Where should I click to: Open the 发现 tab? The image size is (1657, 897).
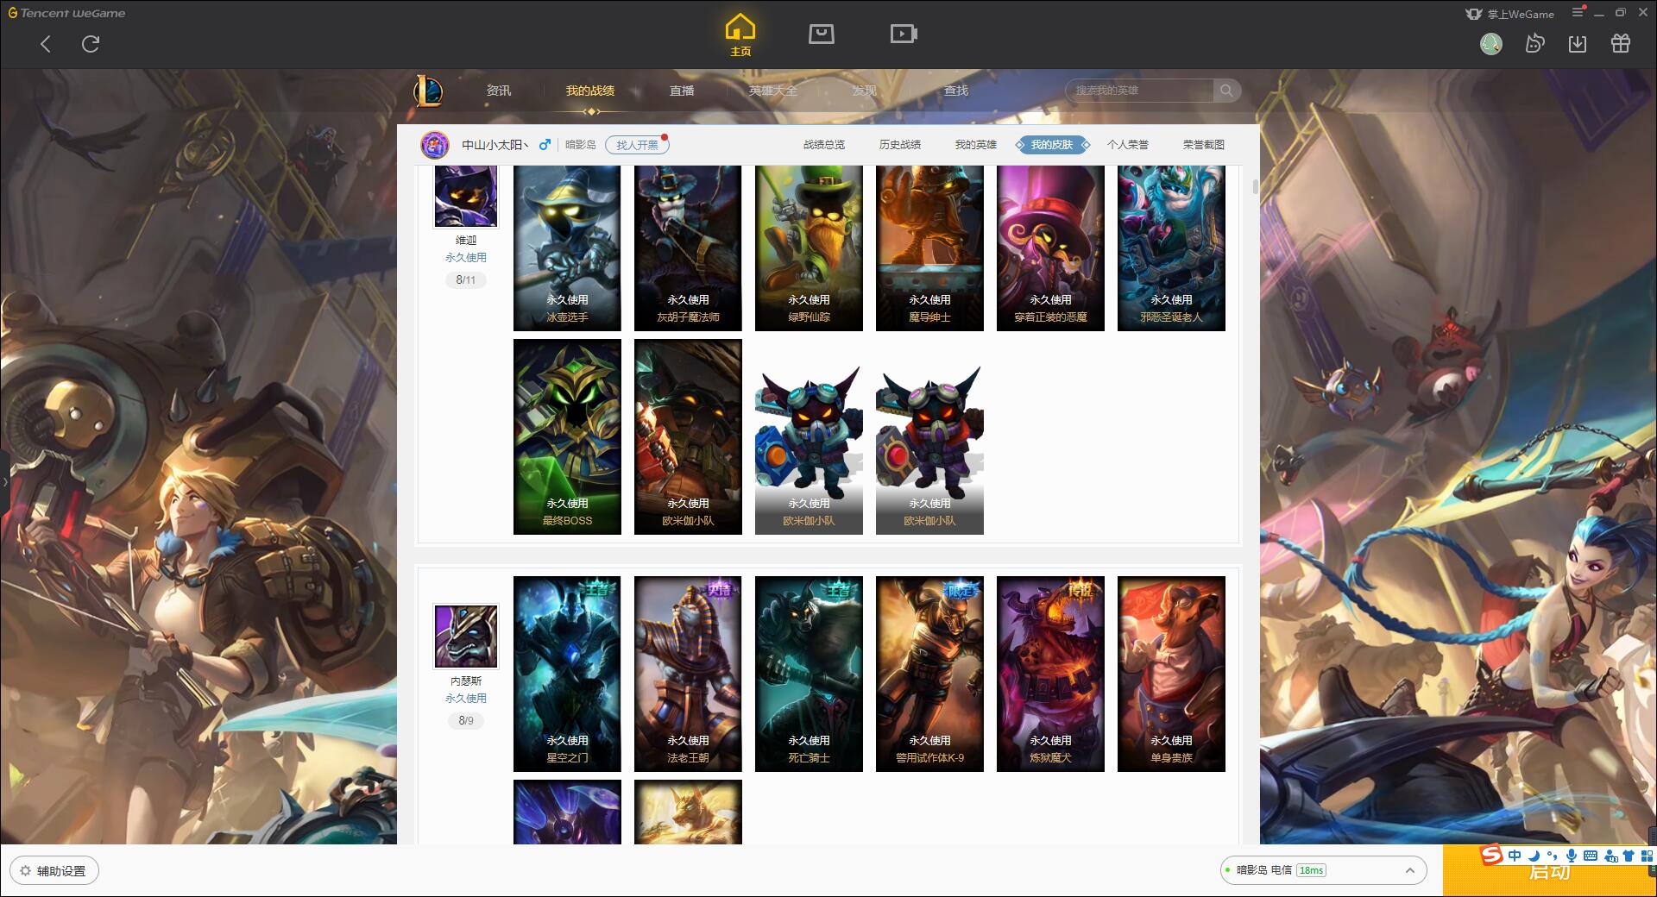pyautogui.click(x=865, y=91)
